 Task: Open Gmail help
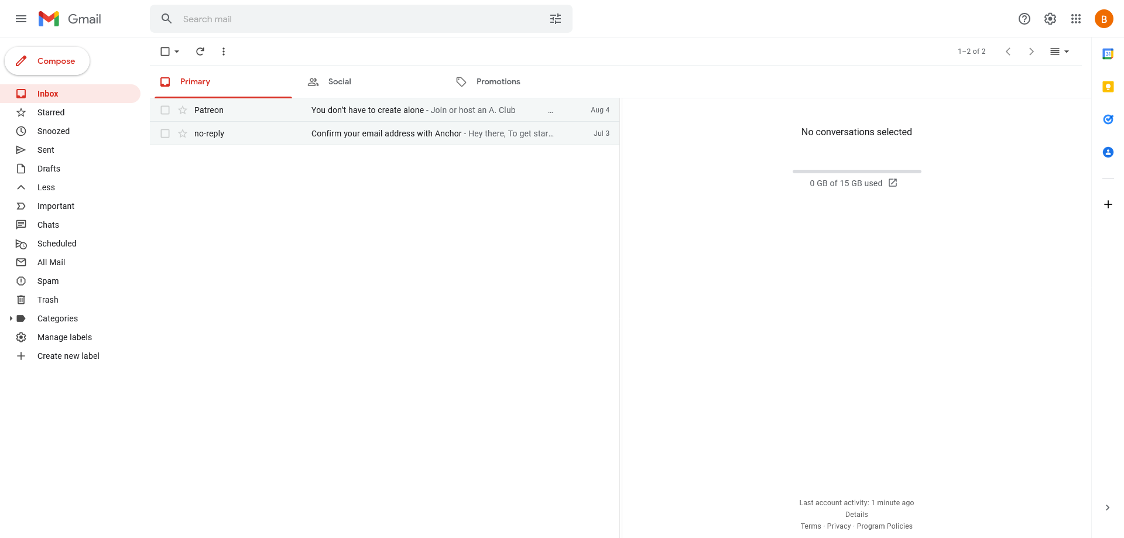[x=1024, y=18]
